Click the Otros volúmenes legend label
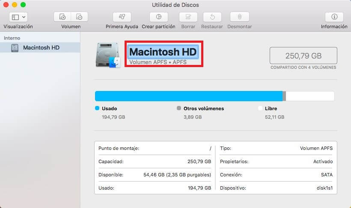 click(204, 108)
